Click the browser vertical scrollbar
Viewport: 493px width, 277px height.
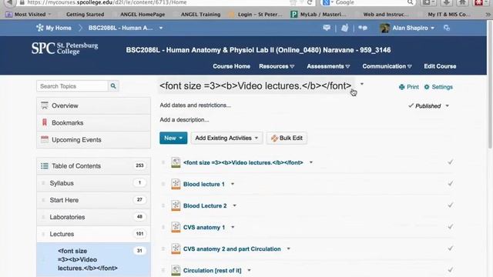pos(490,85)
